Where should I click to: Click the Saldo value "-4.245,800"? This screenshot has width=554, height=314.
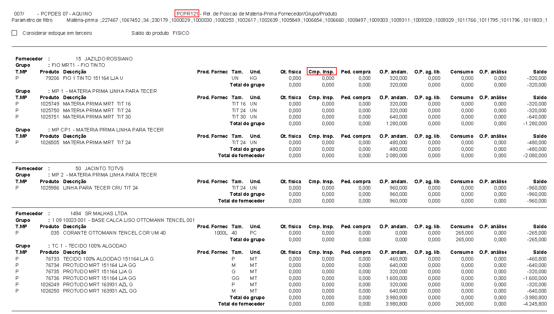(x=535, y=304)
